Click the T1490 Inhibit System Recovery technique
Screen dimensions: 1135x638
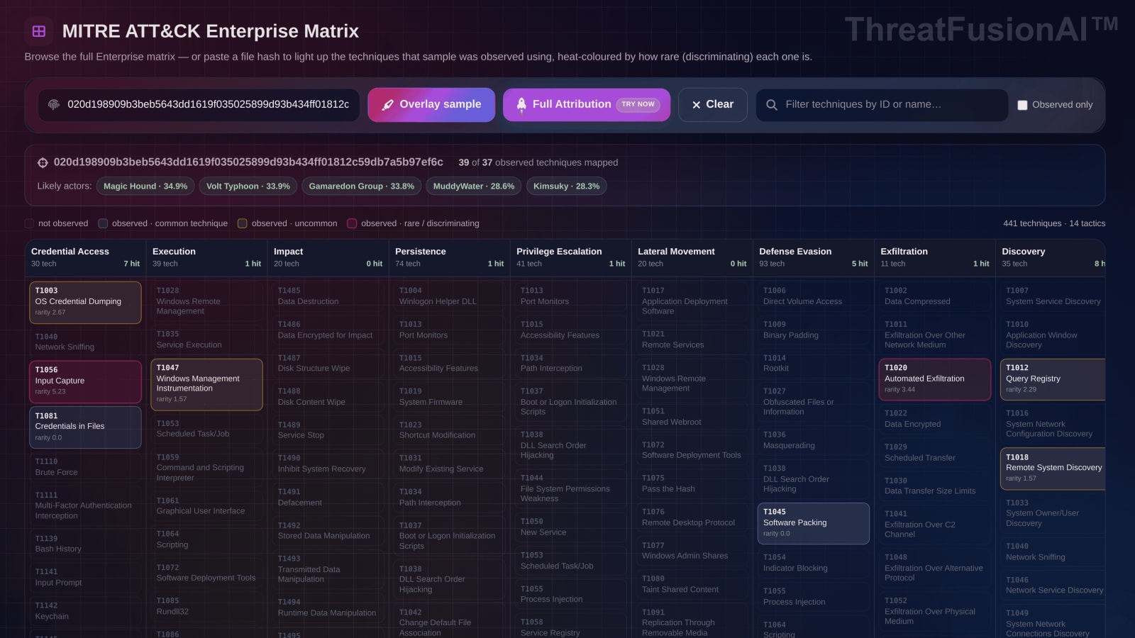point(328,464)
